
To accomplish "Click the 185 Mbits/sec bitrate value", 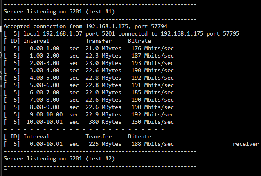I will click(x=153, y=92).
